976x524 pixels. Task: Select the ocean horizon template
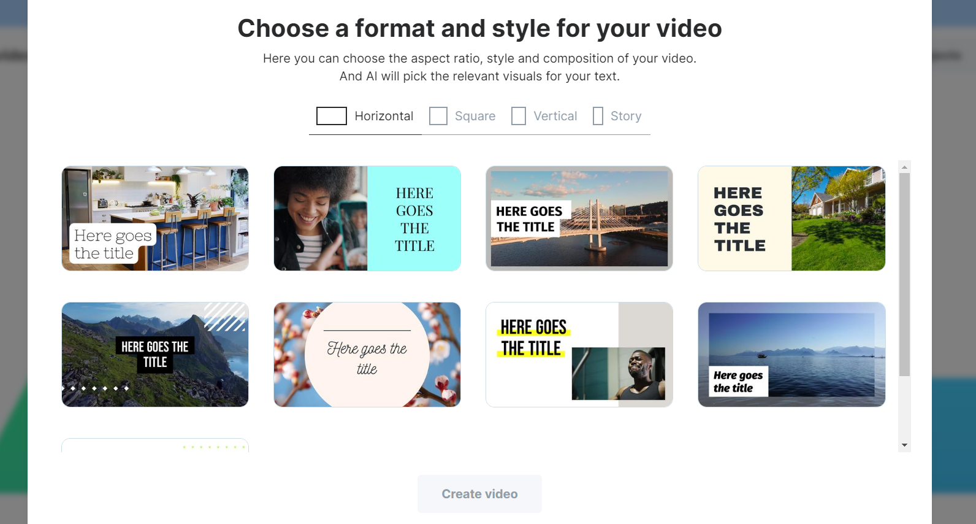(x=791, y=355)
